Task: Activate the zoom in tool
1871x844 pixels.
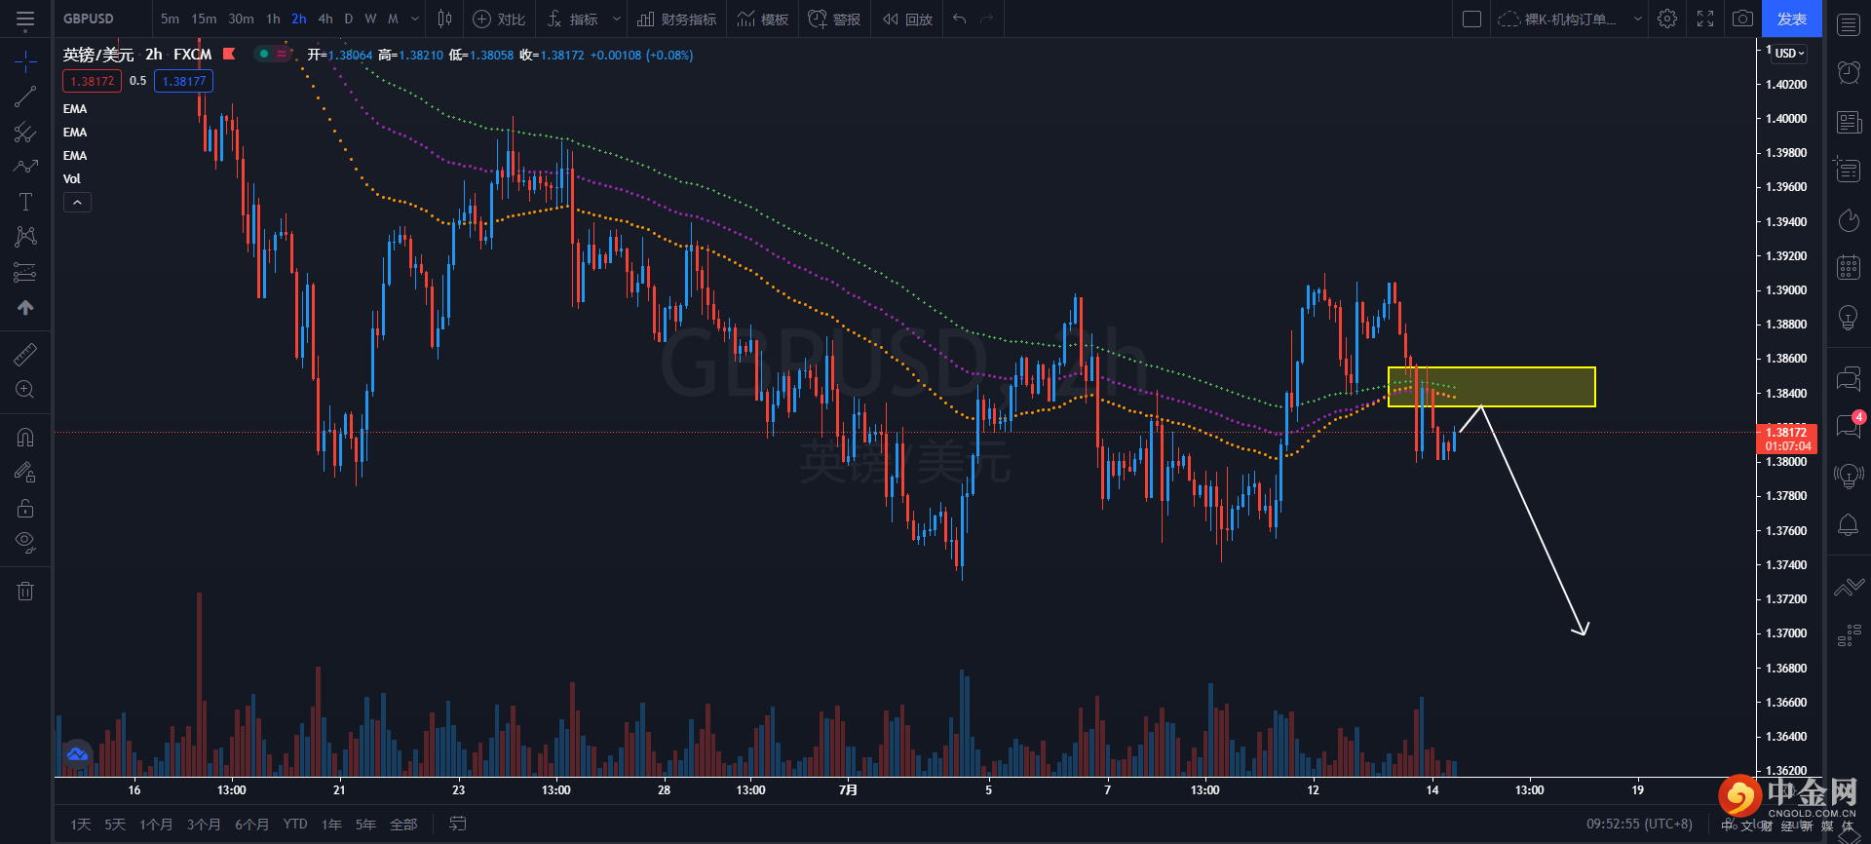Action: click(x=25, y=390)
